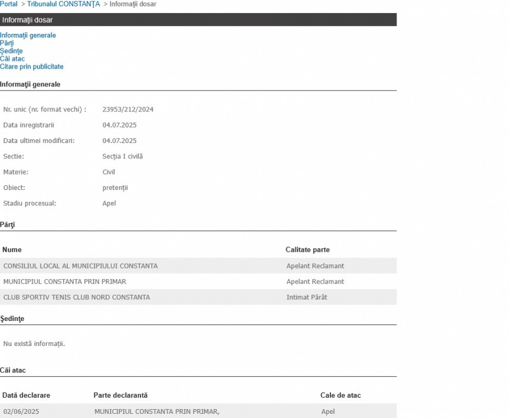
Task: Select CONSILIUL LOCAL AL MUNICIPIULUI CONSTANTA party
Action: click(80, 266)
